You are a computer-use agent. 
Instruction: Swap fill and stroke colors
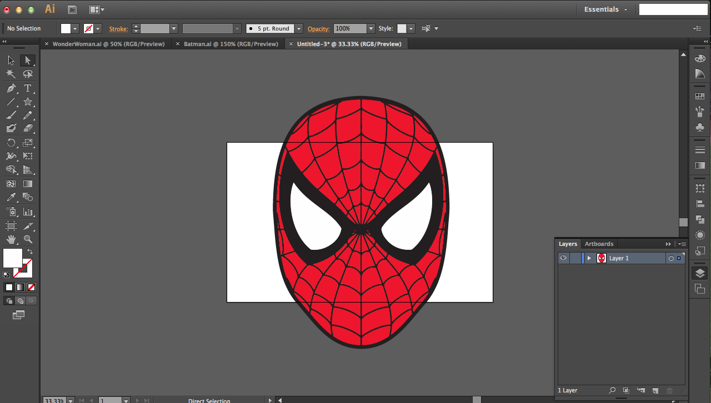30,251
